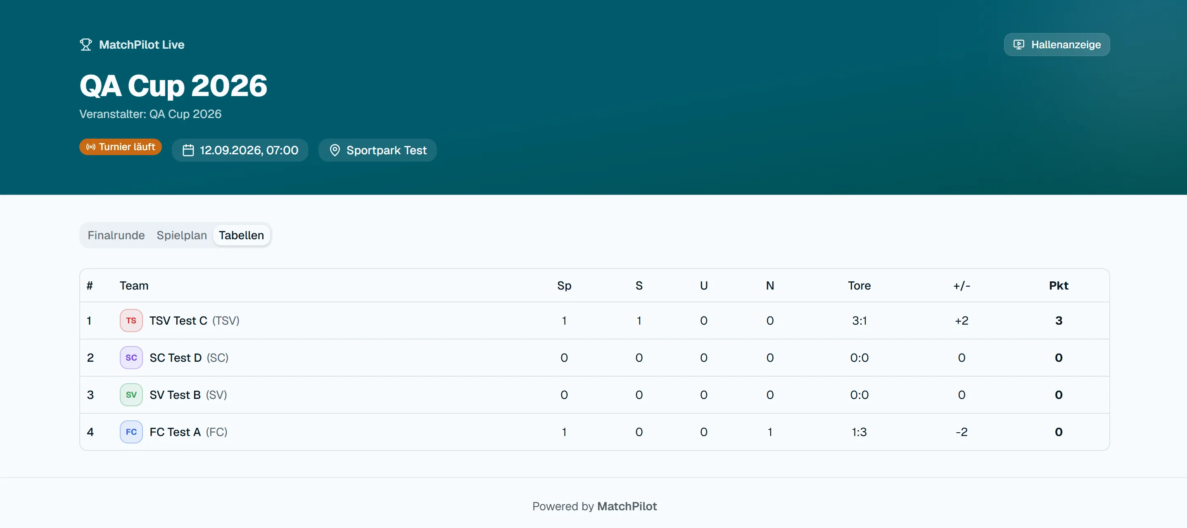This screenshot has height=528, width=1187.
Task: Click the TS team badge
Action: tap(131, 321)
